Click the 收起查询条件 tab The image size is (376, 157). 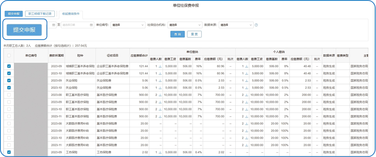click(71, 14)
